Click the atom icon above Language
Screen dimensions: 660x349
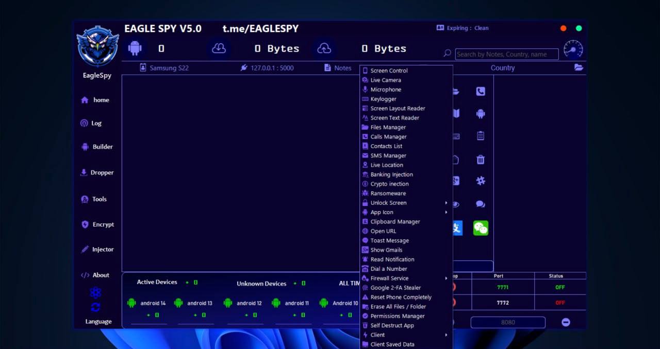95,292
